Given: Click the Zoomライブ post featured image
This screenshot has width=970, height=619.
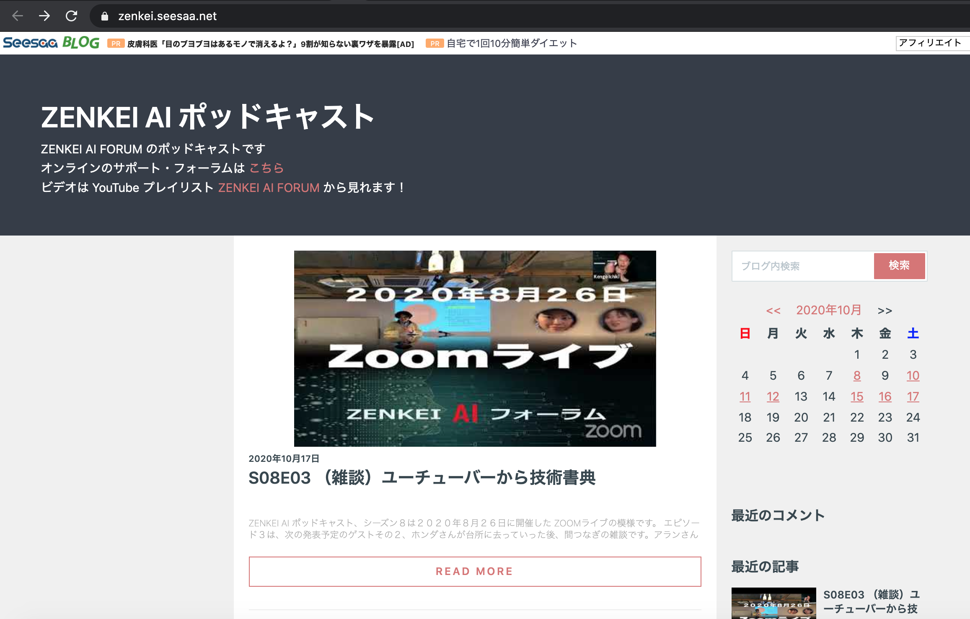Looking at the screenshot, I should (475, 349).
